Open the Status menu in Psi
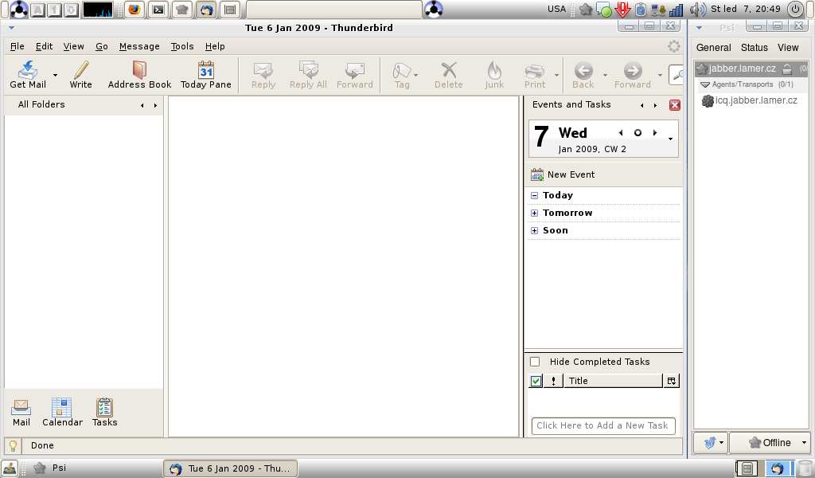Viewport: 815px width, 478px height. point(755,48)
